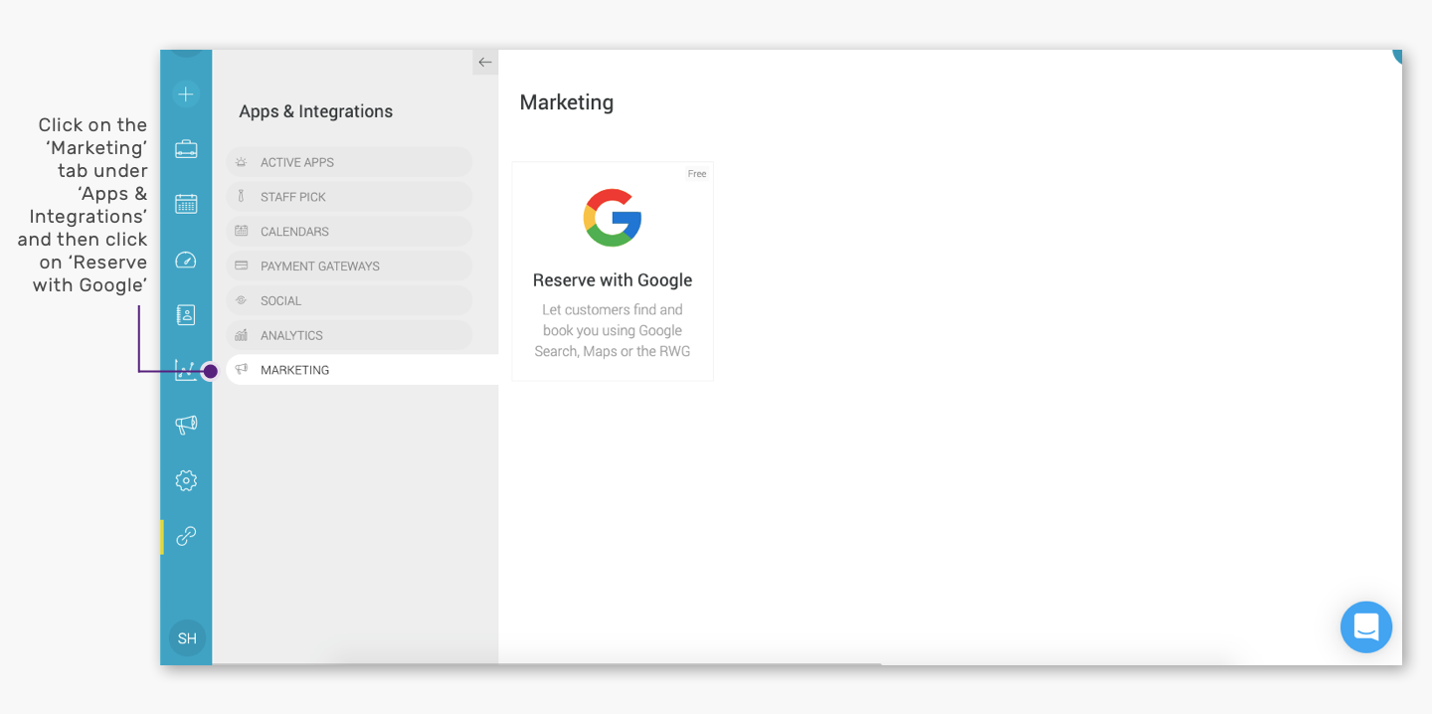Open the calendar icon in the blue sidebar
The width and height of the screenshot is (1432, 714).
pyautogui.click(x=186, y=204)
